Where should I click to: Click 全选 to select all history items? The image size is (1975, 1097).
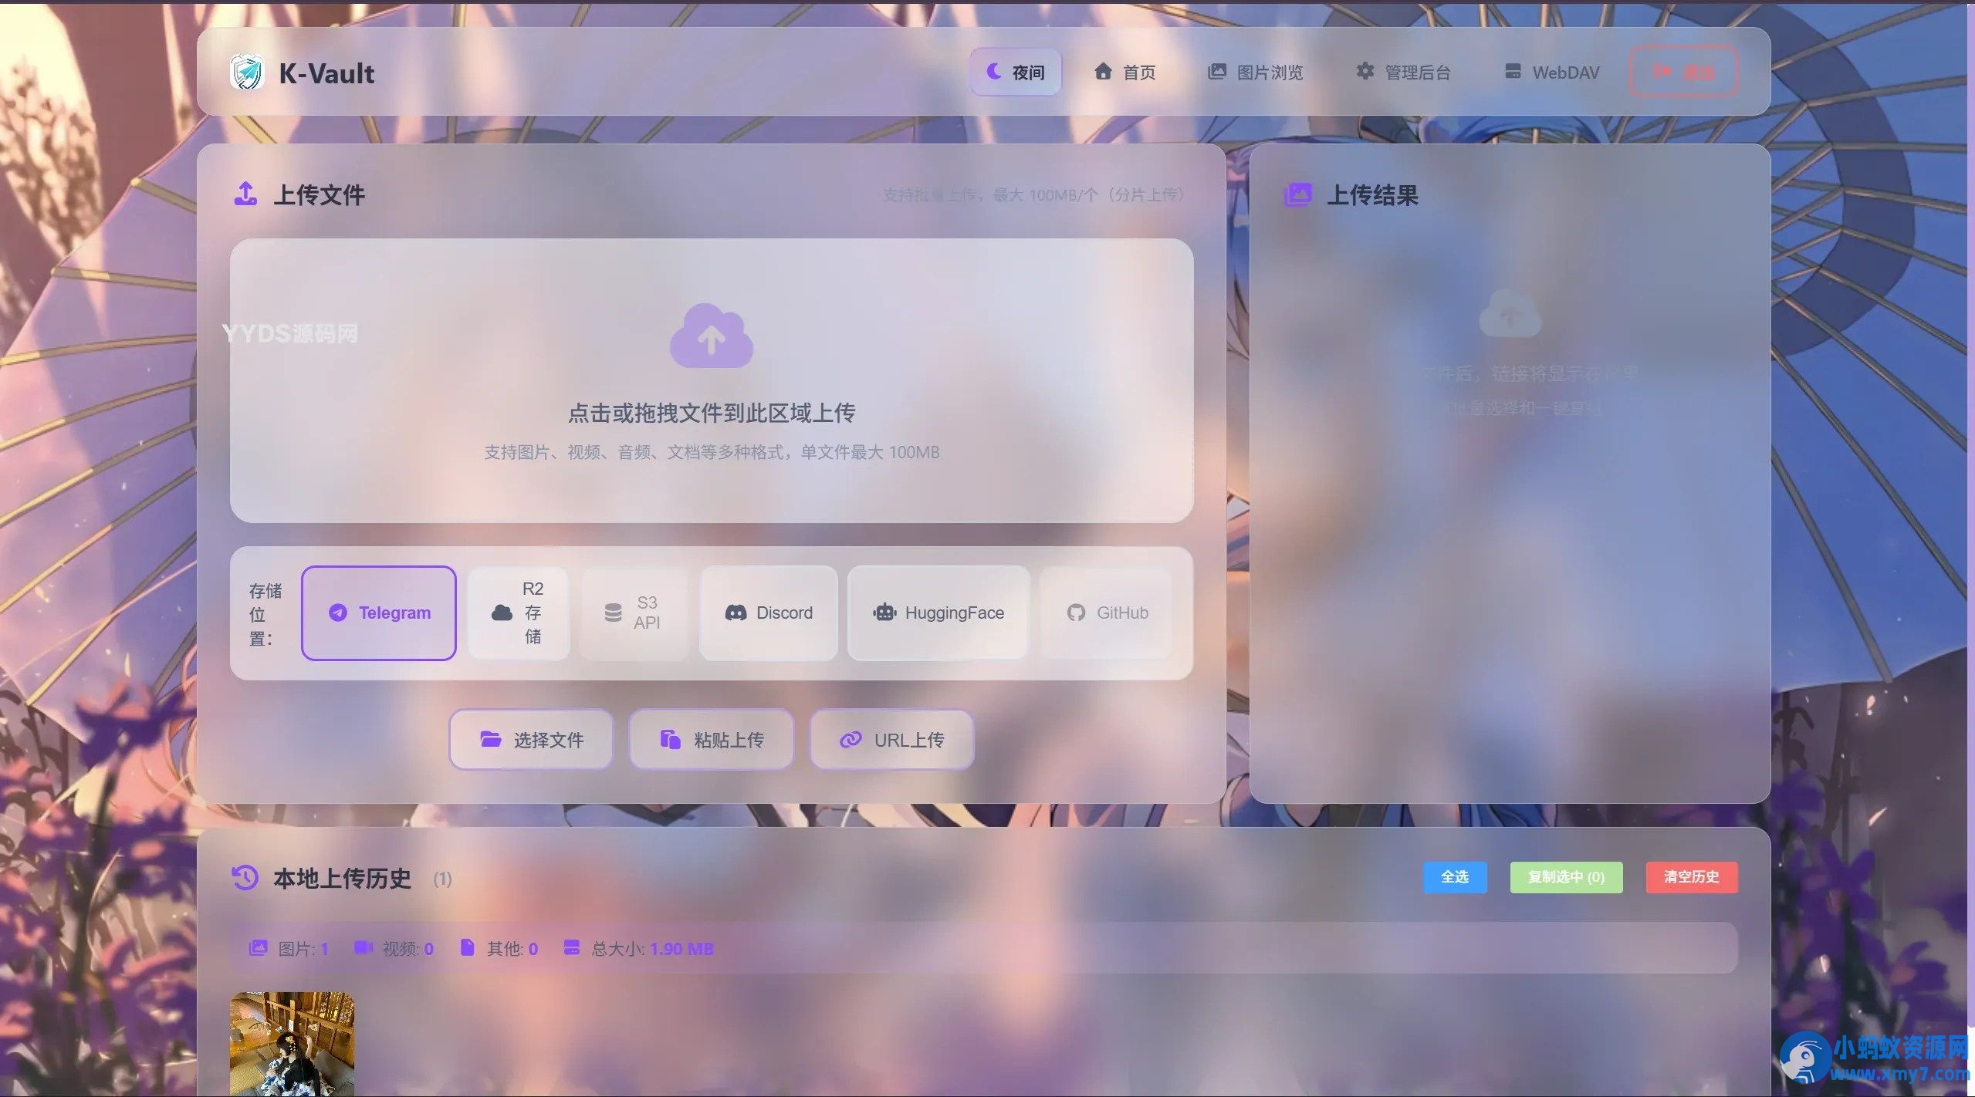coord(1453,877)
